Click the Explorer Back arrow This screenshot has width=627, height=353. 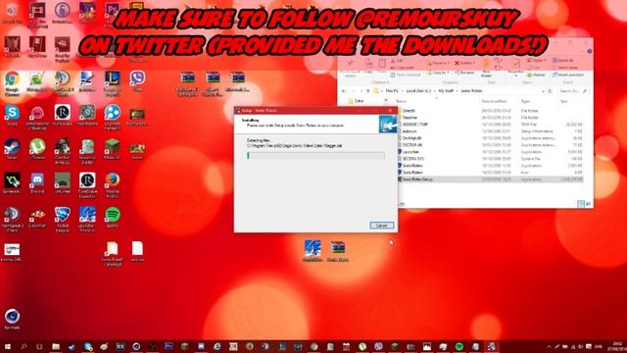[344, 91]
